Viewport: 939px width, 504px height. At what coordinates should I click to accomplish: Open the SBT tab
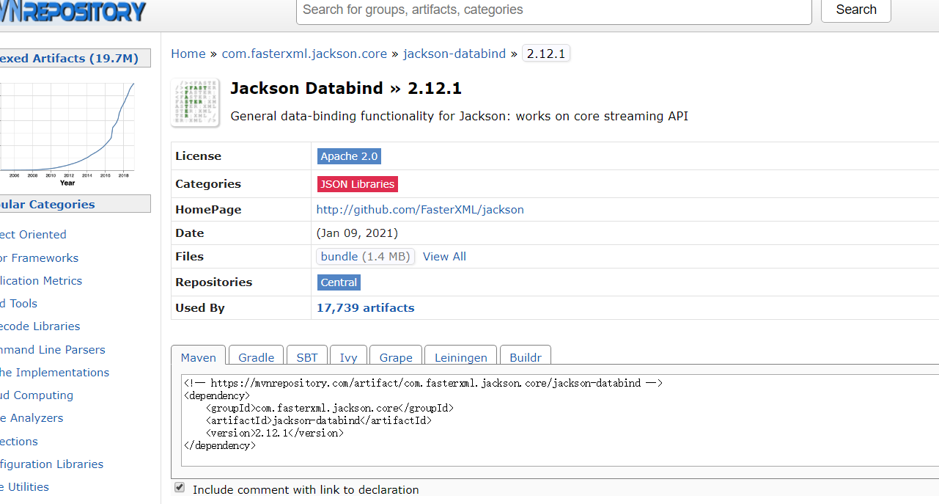coord(307,357)
